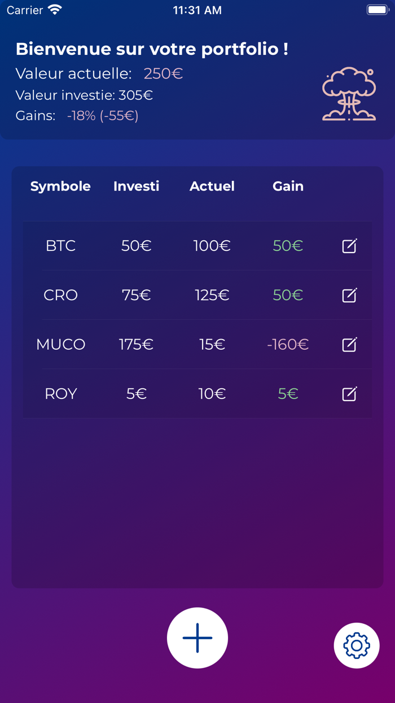
Task: Open the settings gear icon
Action: pyautogui.click(x=357, y=645)
